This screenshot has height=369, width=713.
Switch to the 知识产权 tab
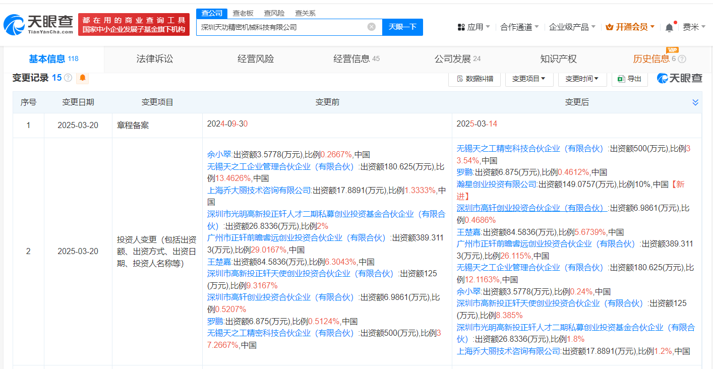pyautogui.click(x=558, y=59)
